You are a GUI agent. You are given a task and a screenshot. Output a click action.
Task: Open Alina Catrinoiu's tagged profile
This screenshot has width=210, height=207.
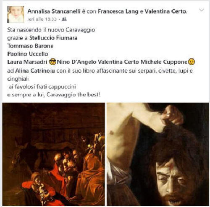(35, 71)
